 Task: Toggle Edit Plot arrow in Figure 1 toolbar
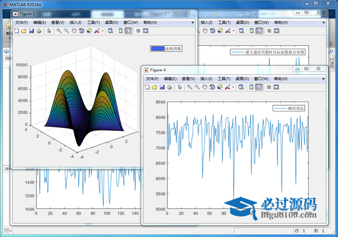tap(49, 31)
